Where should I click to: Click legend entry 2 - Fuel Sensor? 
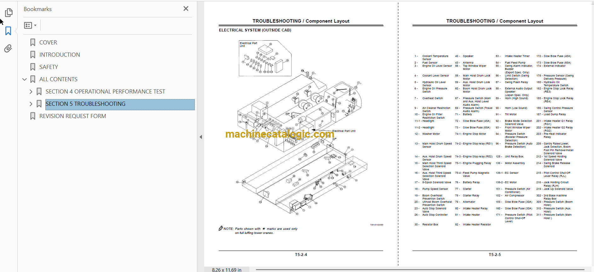[x=426, y=63]
